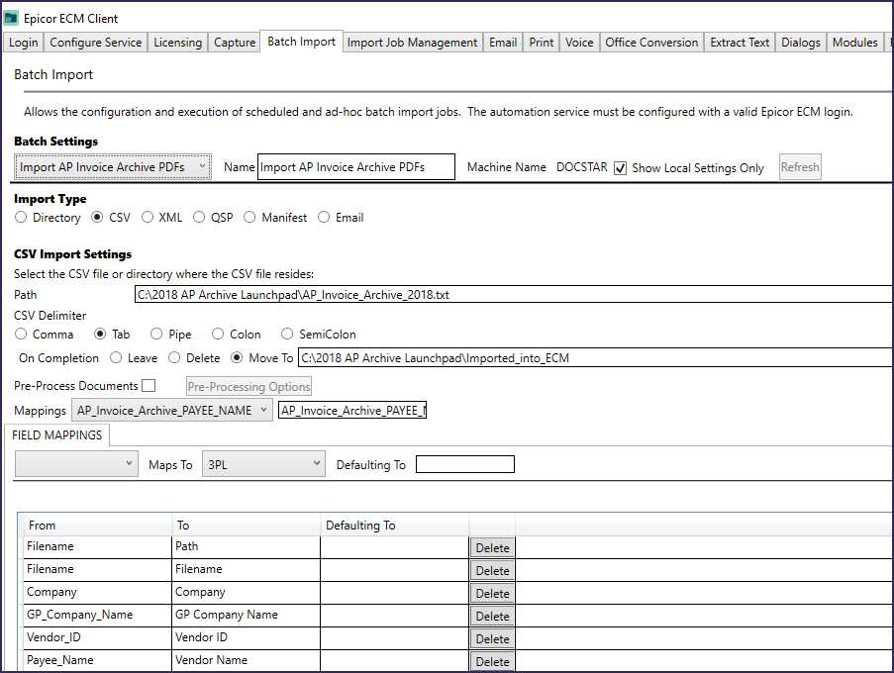
Task: Delete the Company mapping row
Action: [493, 594]
